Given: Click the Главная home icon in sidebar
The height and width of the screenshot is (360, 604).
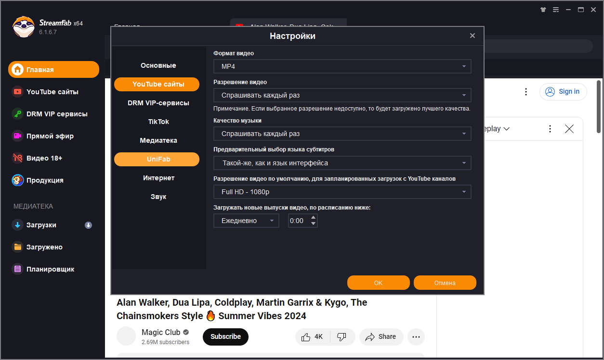Looking at the screenshot, I should click(x=18, y=70).
